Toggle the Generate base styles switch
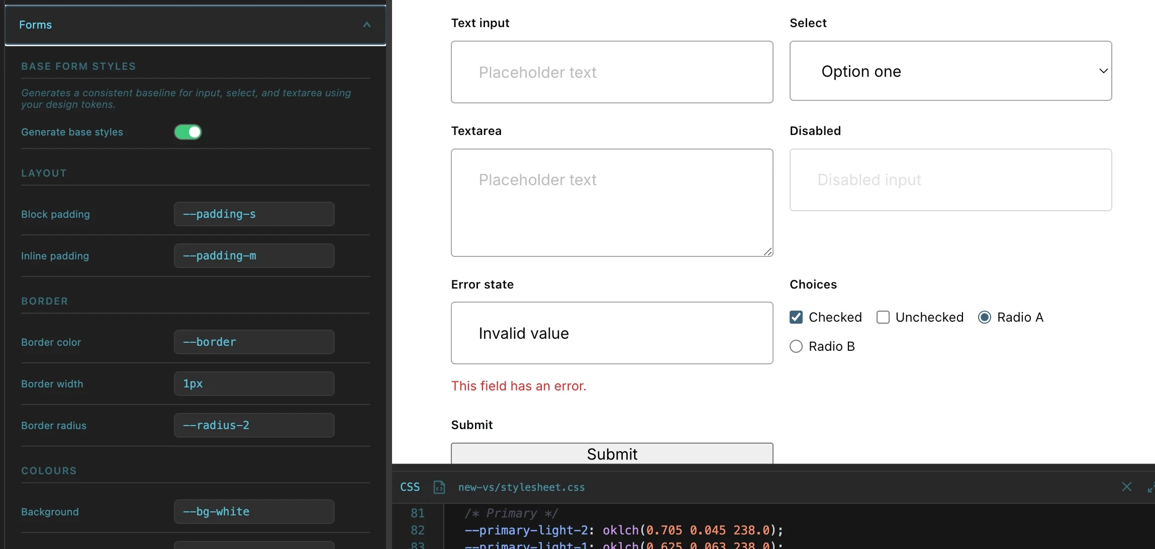 [188, 132]
